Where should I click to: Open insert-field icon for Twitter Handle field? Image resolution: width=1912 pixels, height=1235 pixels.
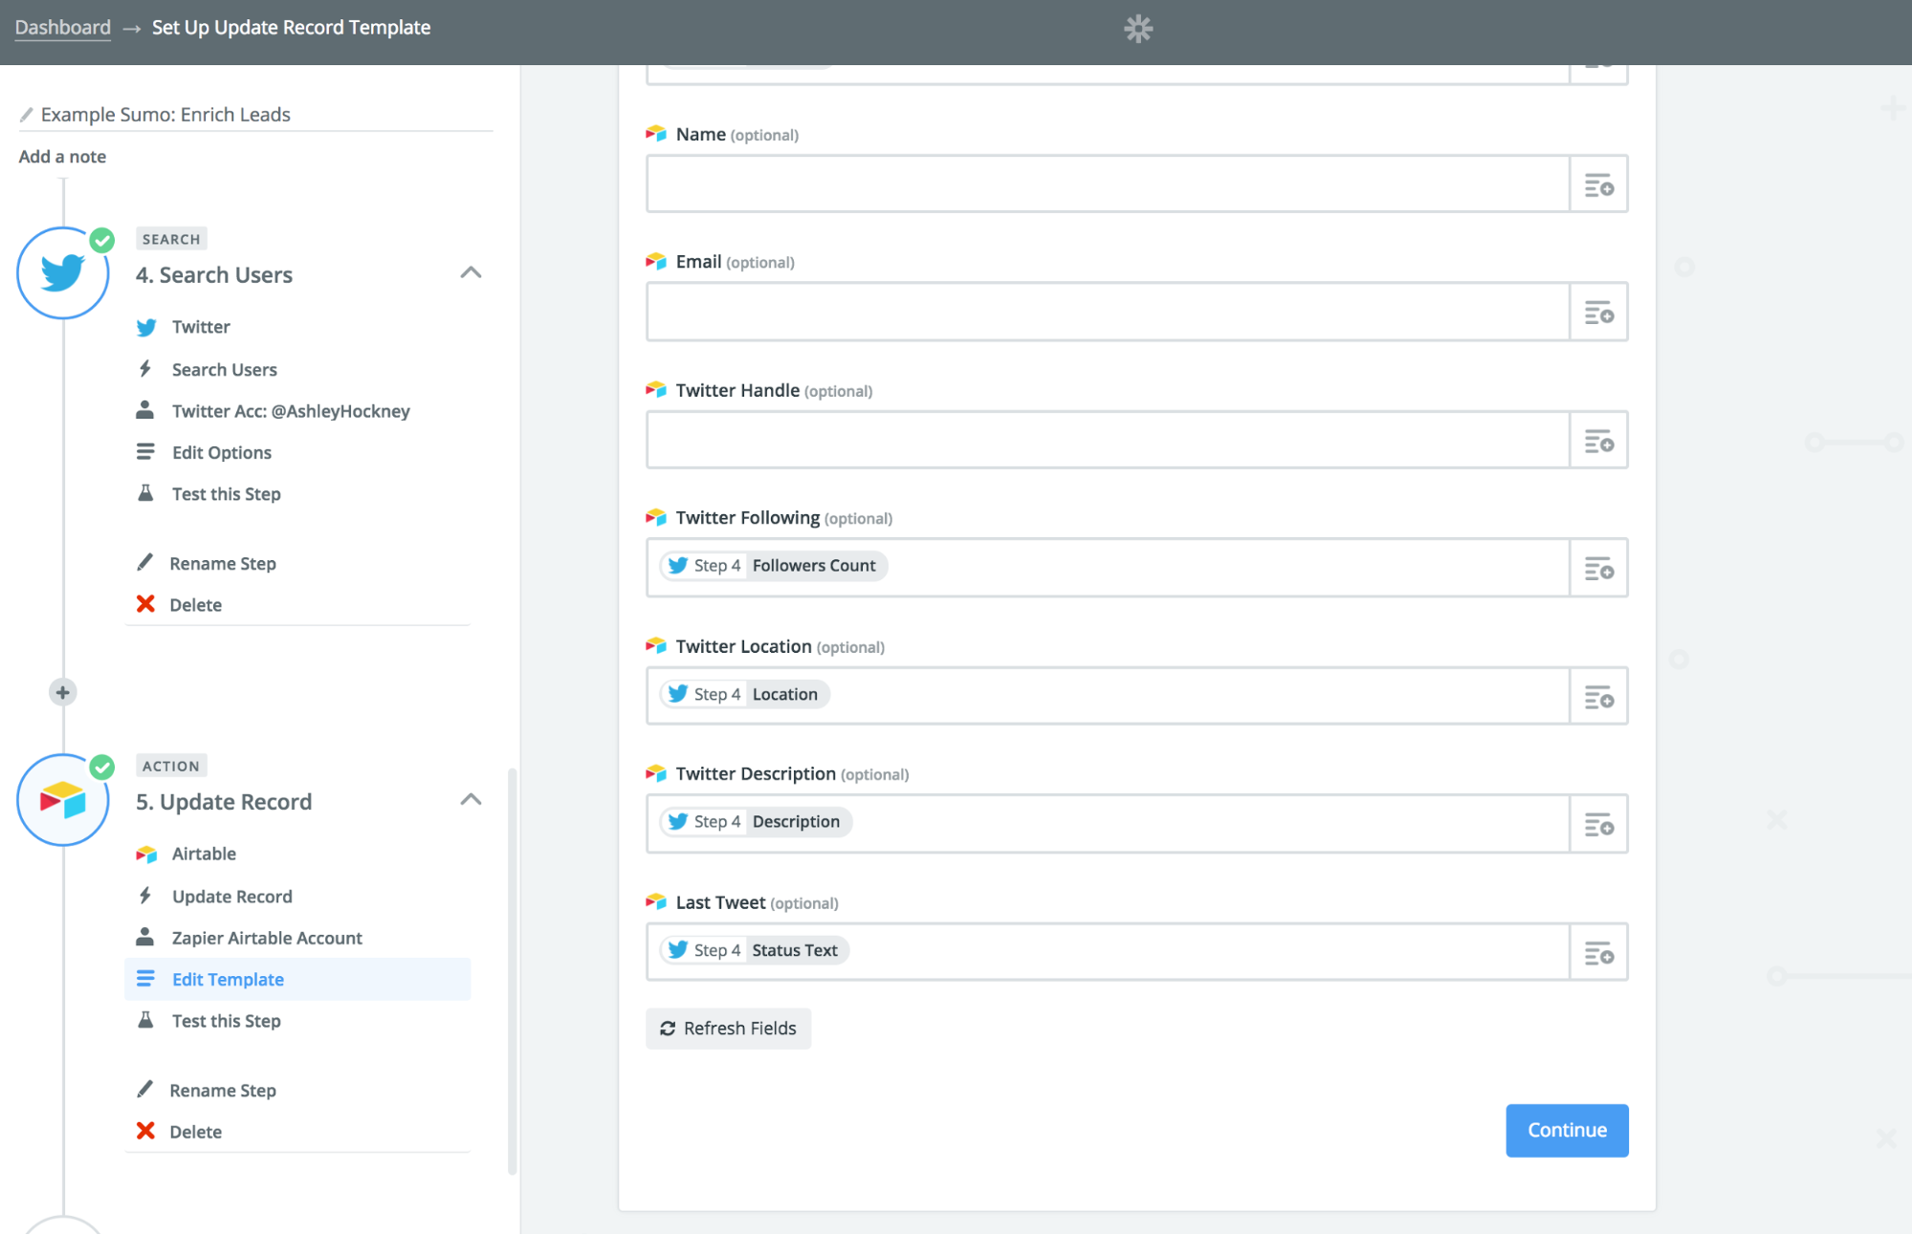coord(1598,441)
